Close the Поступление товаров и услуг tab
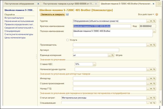 pyautogui.click(x=96, y=4)
